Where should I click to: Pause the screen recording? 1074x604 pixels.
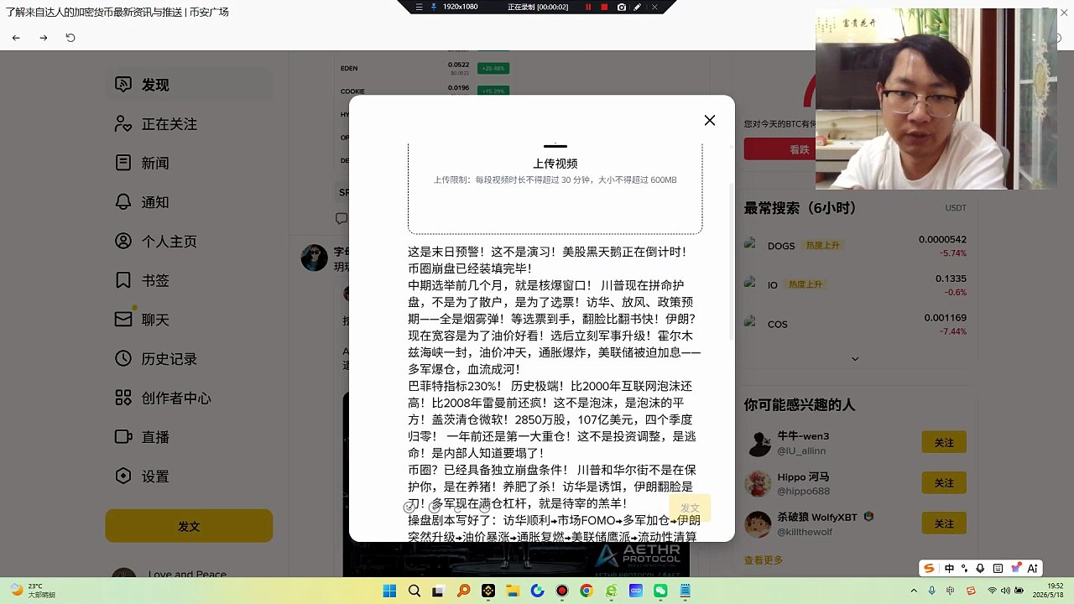click(x=588, y=7)
